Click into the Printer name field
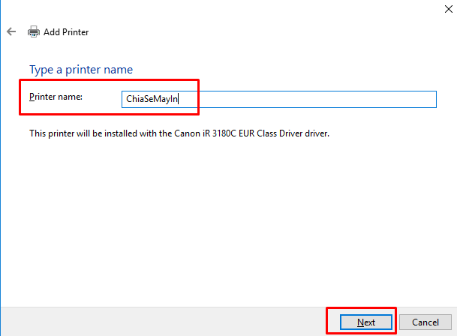Screen dimensions: 457x336 (x=279, y=99)
